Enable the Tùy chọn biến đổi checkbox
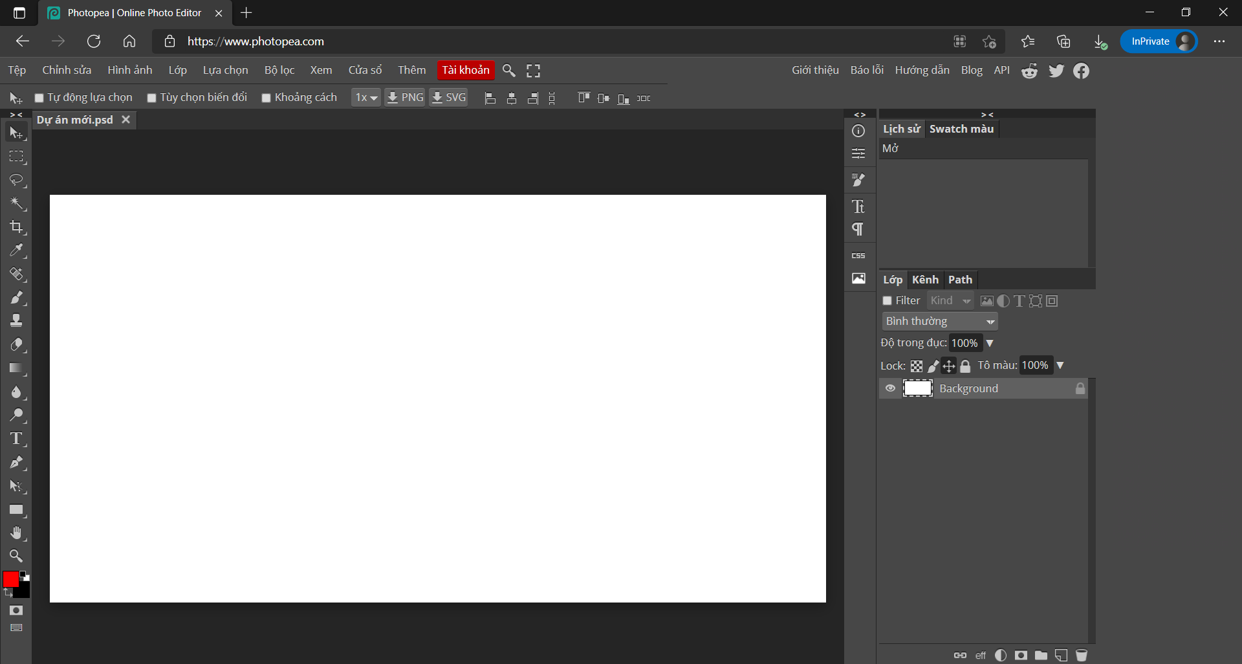Image resolution: width=1242 pixels, height=664 pixels. point(151,98)
